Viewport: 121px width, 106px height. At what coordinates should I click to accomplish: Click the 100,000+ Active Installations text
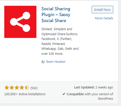coord(25,94)
